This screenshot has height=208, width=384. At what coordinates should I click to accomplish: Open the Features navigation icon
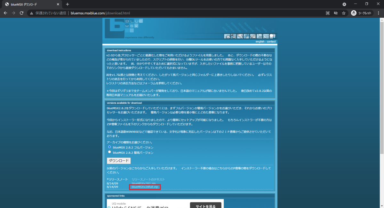tap(234, 36)
